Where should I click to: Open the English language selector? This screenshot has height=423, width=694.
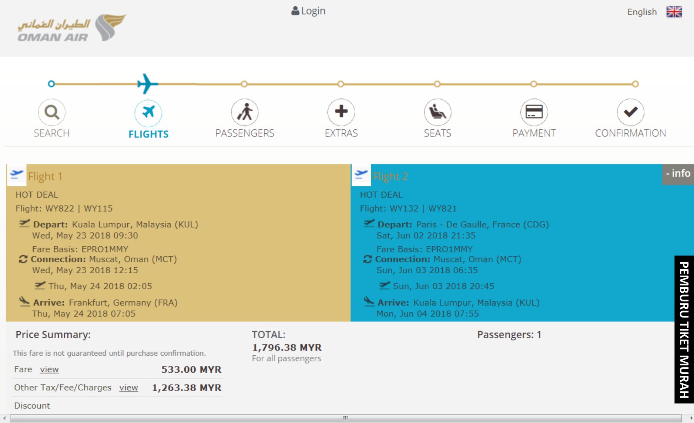642,12
